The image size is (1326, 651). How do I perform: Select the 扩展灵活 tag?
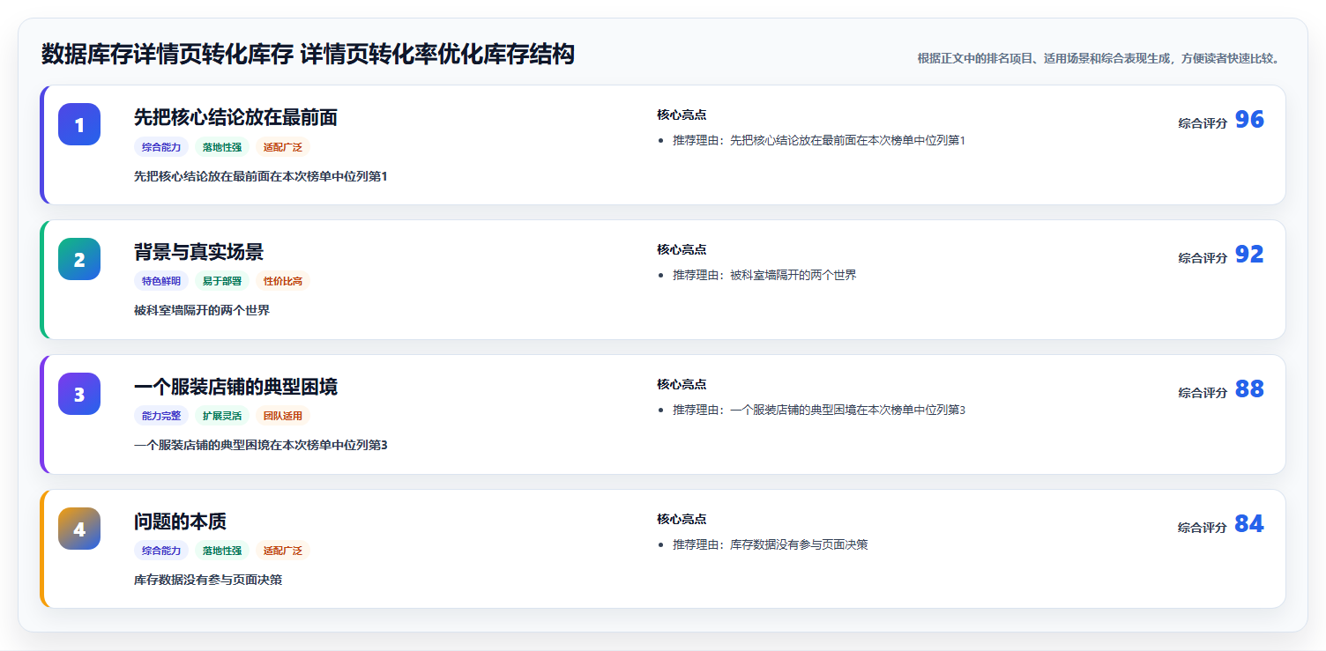pos(222,416)
